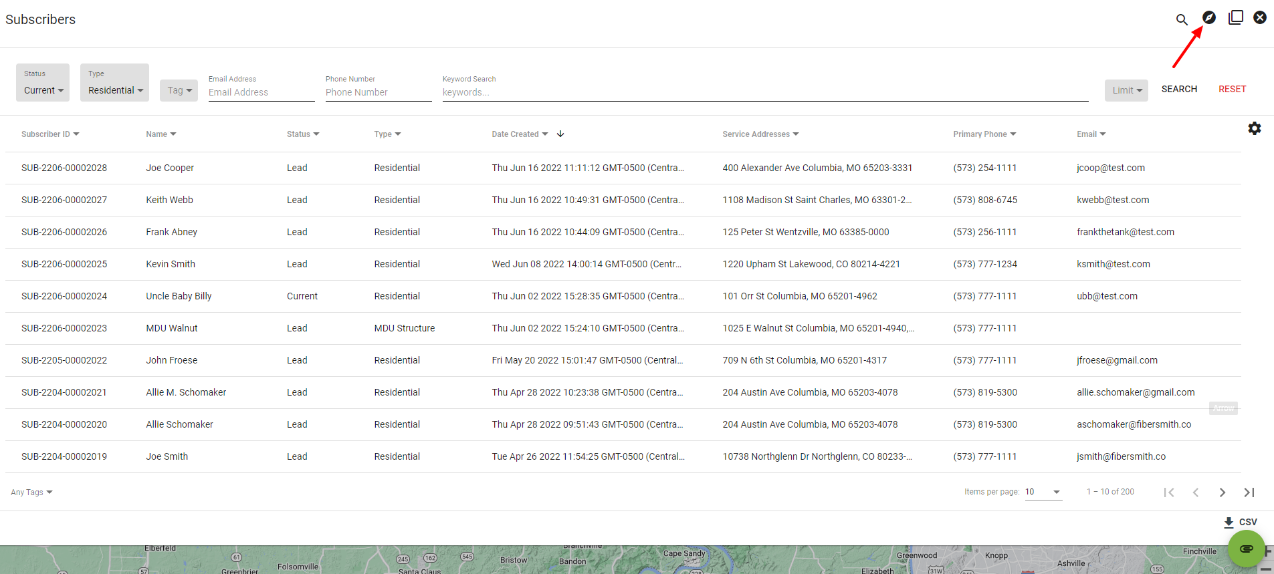Screen dimensions: 1274x574
Task: Open Type column header menu
Action: coord(387,134)
